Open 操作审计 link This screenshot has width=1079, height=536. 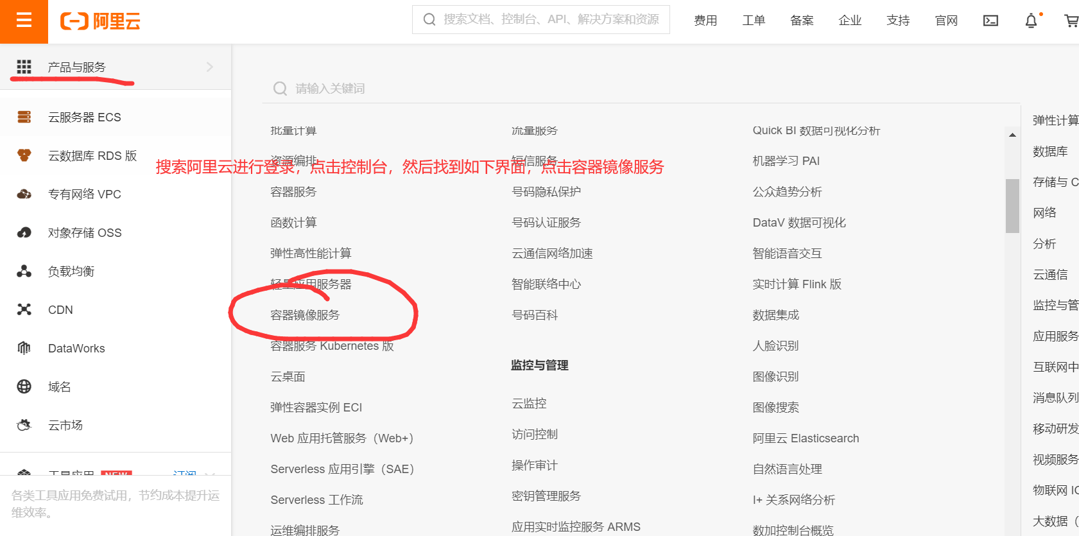coord(535,465)
